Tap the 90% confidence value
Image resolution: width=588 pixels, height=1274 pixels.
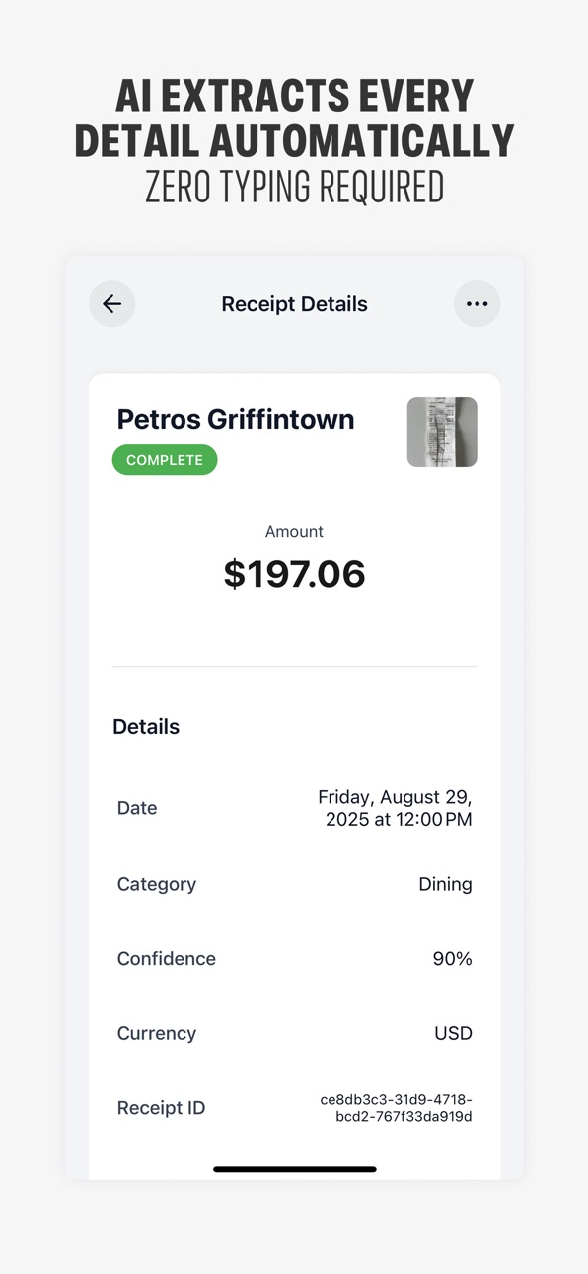pyautogui.click(x=452, y=959)
